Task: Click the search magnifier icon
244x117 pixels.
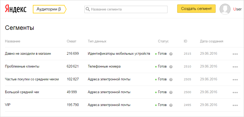Action: coord(88,9)
